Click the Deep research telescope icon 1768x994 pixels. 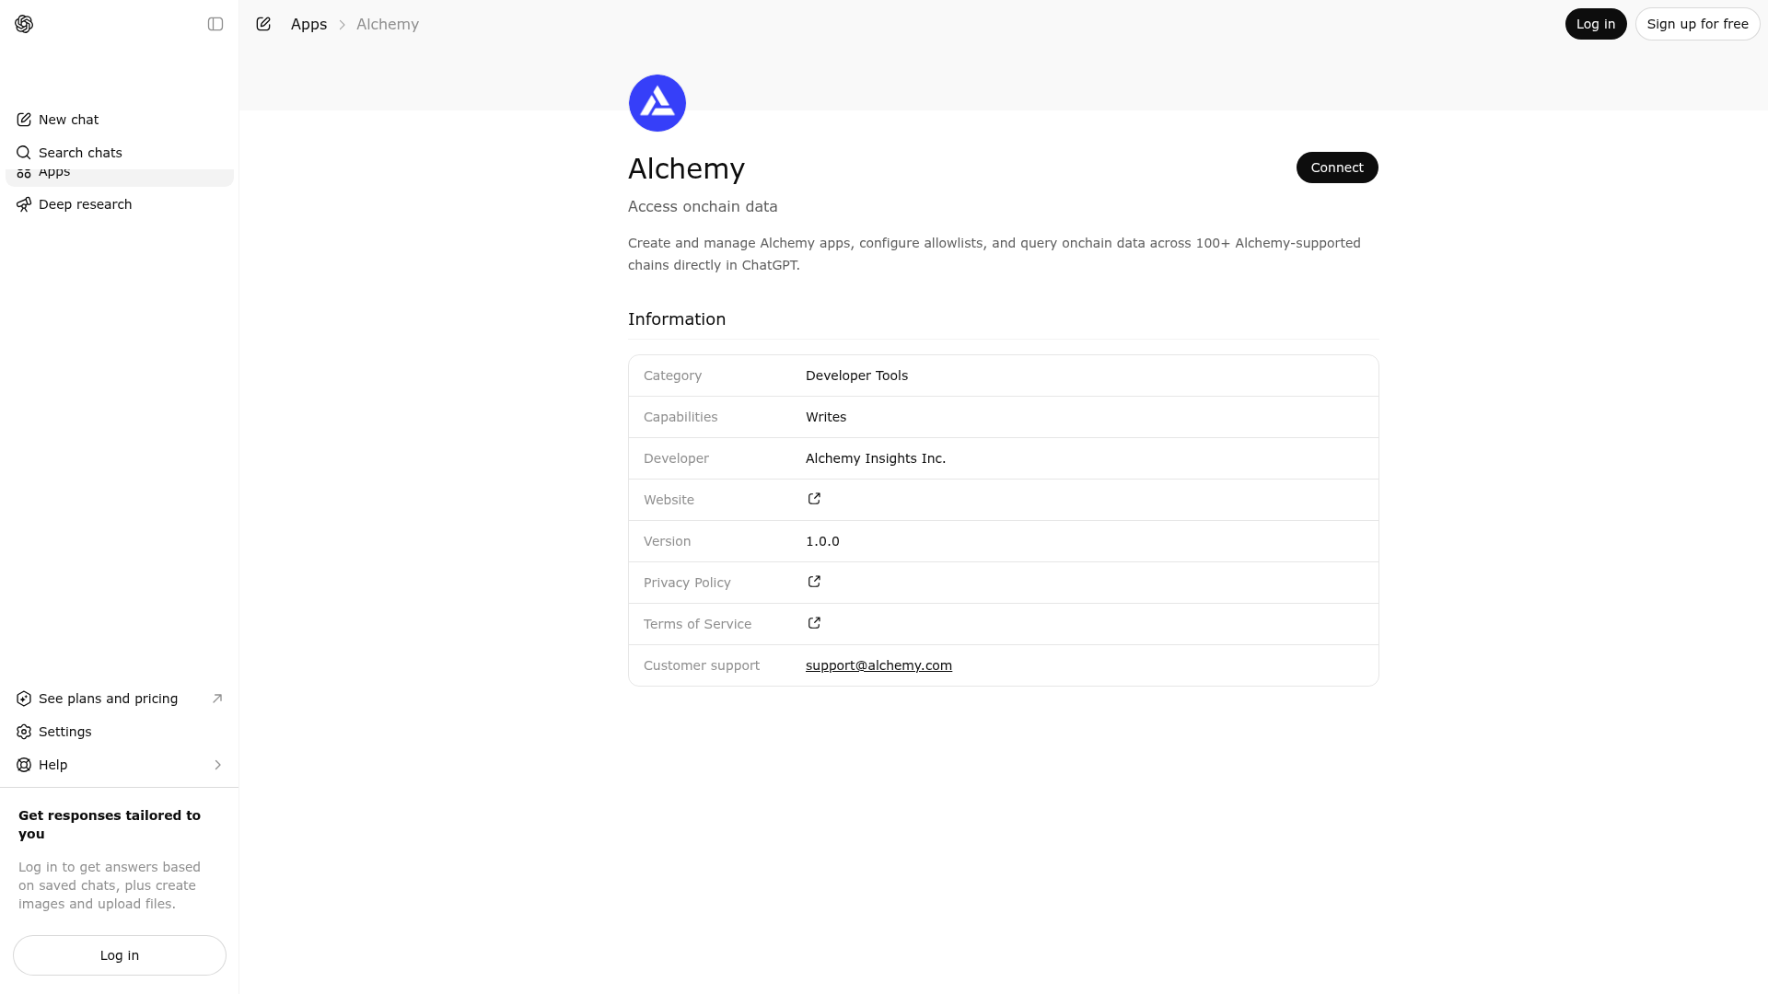tap(24, 204)
